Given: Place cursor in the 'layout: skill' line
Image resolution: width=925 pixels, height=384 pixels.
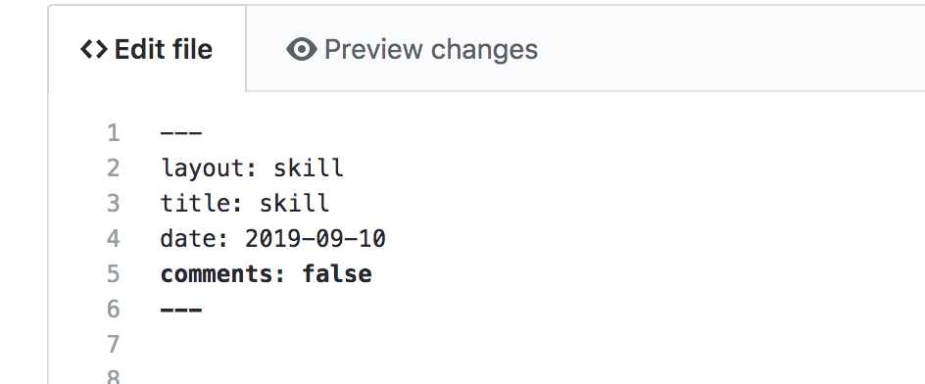Looking at the screenshot, I should coord(252,168).
